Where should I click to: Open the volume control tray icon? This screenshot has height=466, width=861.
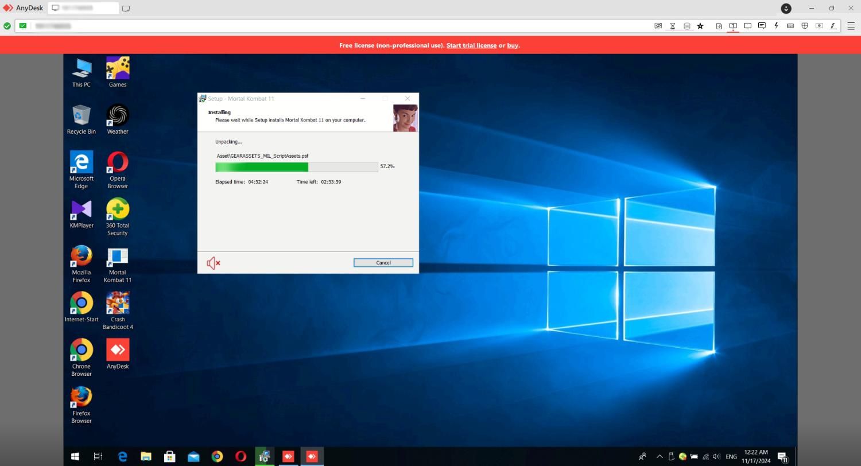716,457
